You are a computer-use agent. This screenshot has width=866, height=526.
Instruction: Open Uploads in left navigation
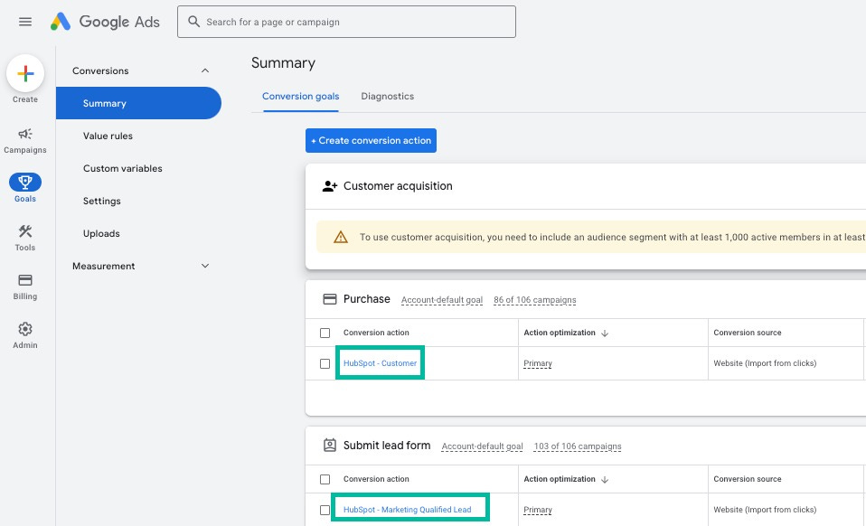[x=101, y=233]
